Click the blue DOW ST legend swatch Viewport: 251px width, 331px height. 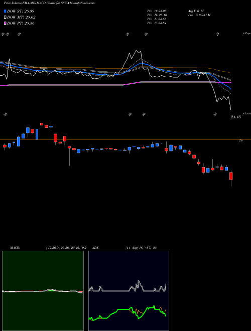click(x=5, y=11)
